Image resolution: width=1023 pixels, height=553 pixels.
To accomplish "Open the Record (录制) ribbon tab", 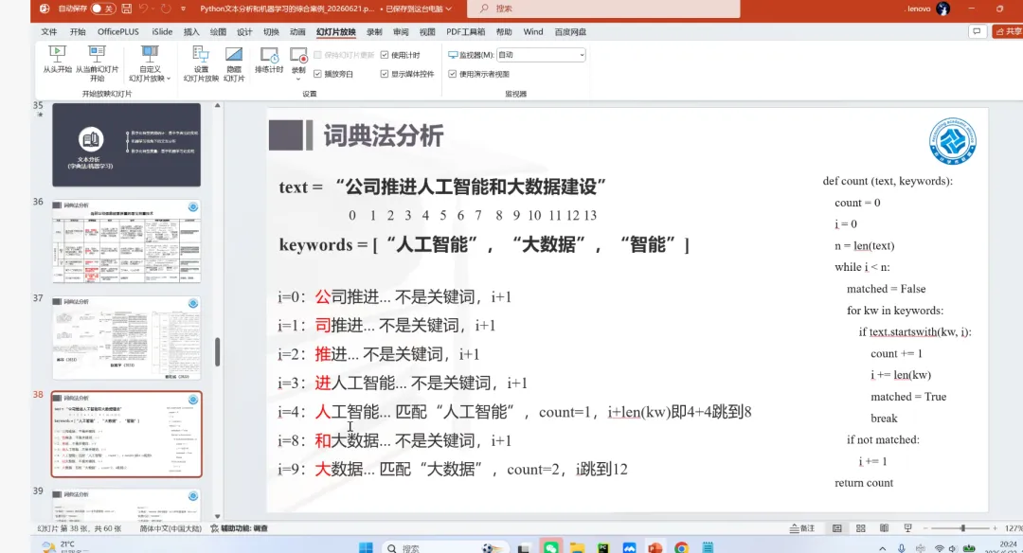I will (x=374, y=31).
